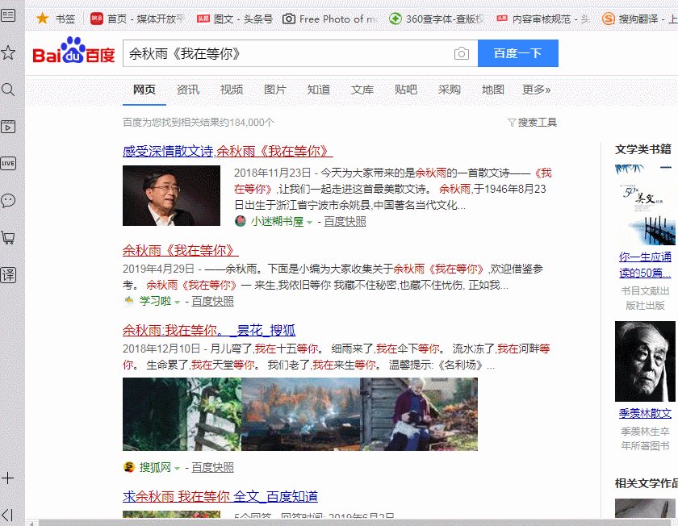
Task: Switch to the 采购 tab
Action: point(450,90)
